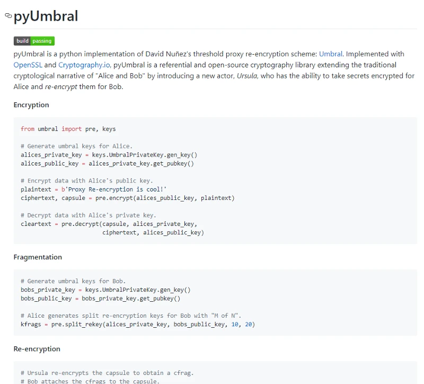Click the plaintext assignment code line
The height and width of the screenshot is (384, 424).
pyautogui.click(x=94, y=189)
